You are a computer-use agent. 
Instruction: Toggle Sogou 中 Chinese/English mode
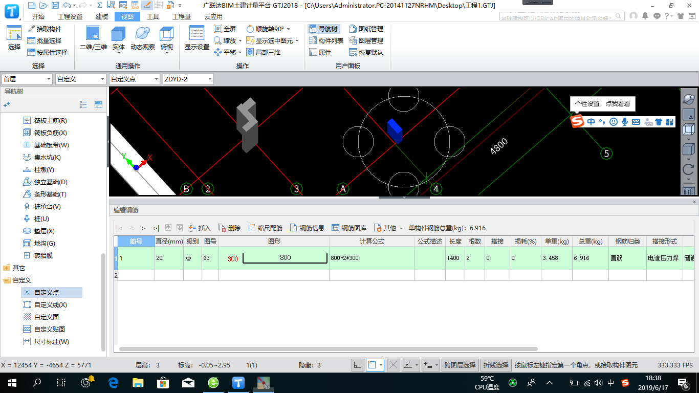click(591, 122)
